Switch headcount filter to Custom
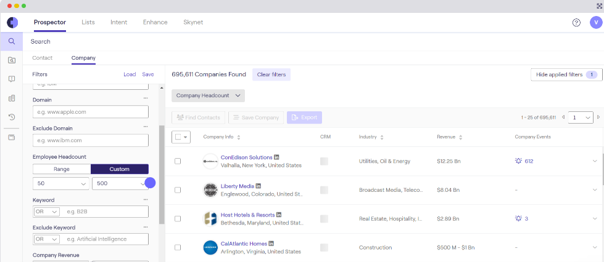604x262 pixels. pyautogui.click(x=120, y=169)
